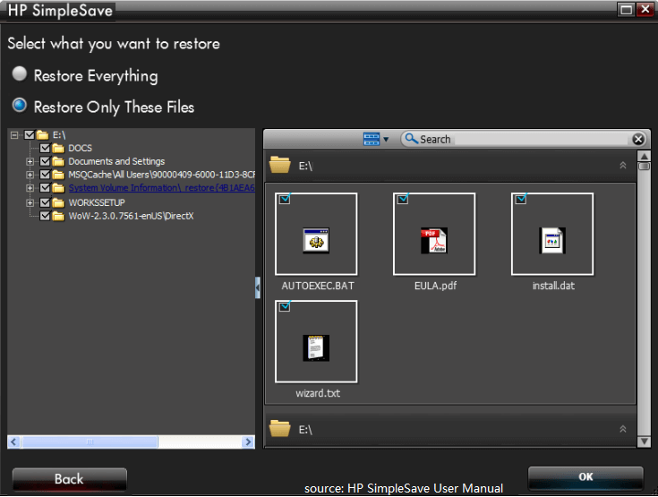
Task: Uncheck the DOCS folder checkbox
Action: click(45, 148)
